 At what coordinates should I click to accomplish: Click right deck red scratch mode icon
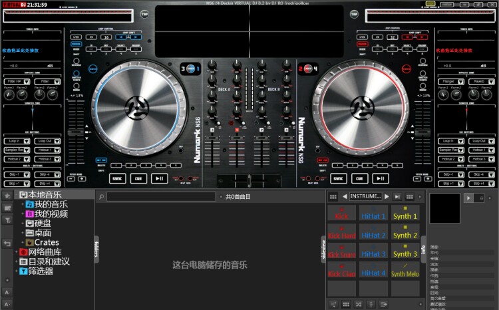click(407, 69)
